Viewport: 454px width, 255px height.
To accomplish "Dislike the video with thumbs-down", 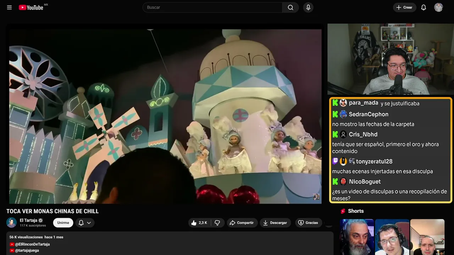I will coord(217,223).
